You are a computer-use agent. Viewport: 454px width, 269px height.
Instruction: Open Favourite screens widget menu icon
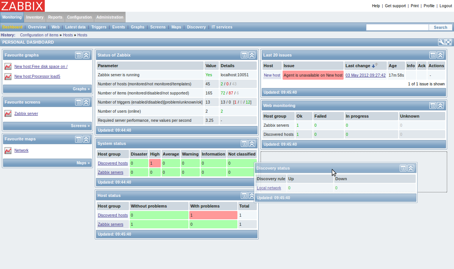(x=79, y=102)
